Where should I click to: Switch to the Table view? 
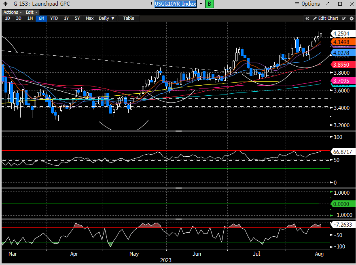click(129, 18)
